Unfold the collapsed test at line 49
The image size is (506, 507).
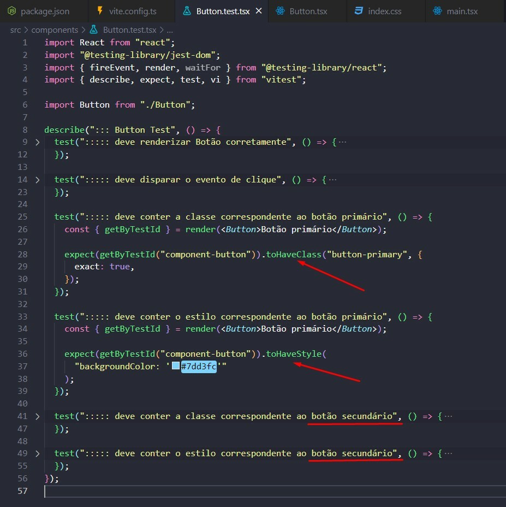click(37, 453)
